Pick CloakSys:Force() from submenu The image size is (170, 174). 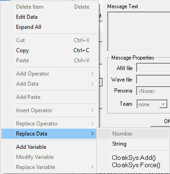[x=136, y=165]
